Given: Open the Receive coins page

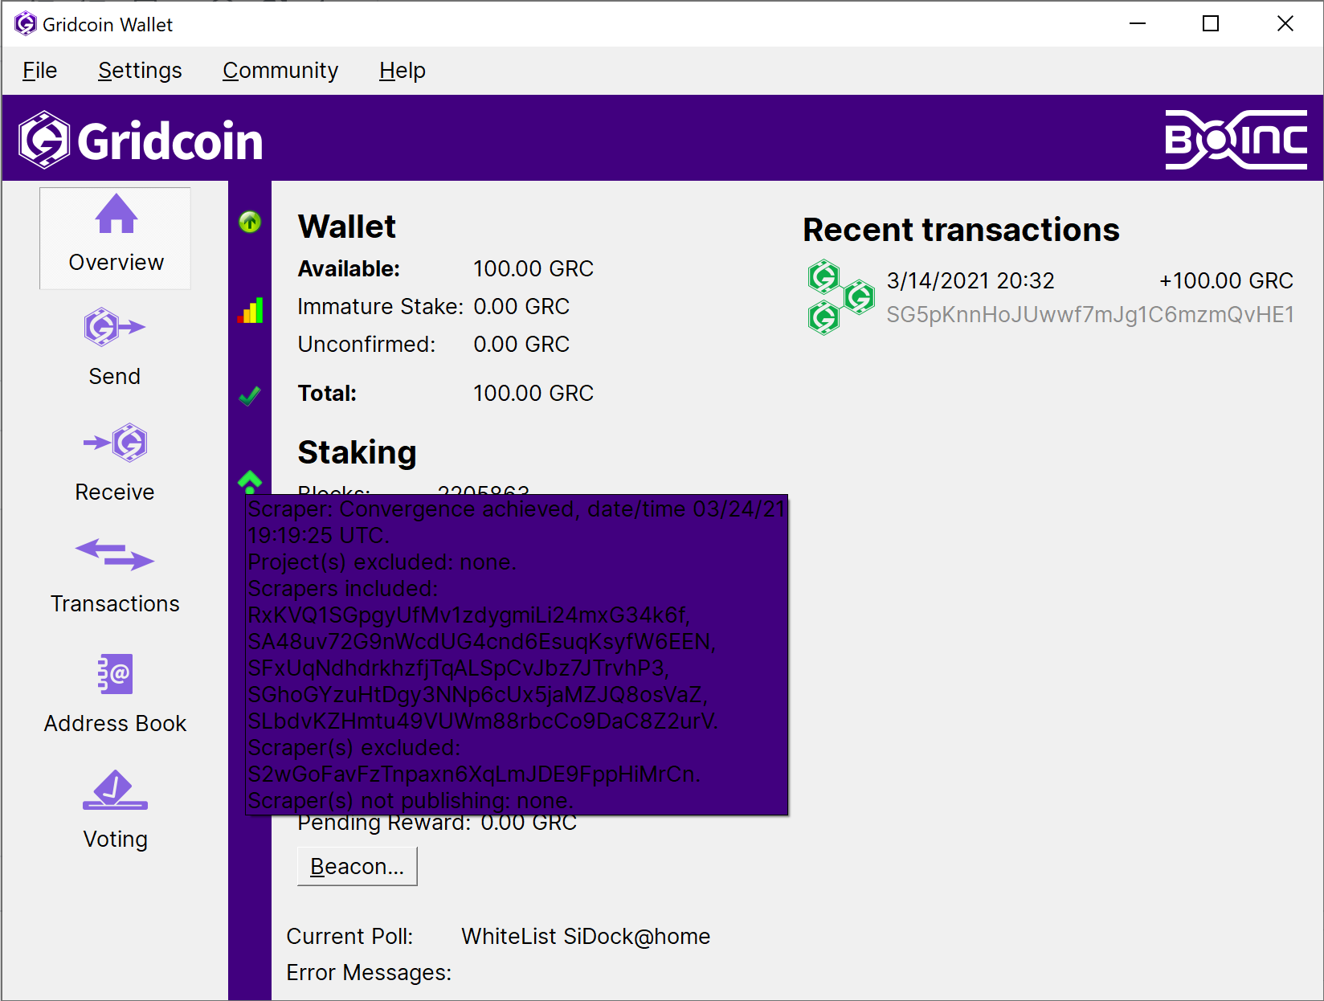Looking at the screenshot, I should click(116, 463).
